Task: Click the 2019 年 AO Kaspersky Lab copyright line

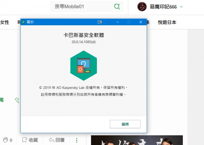Action: coord(83,88)
